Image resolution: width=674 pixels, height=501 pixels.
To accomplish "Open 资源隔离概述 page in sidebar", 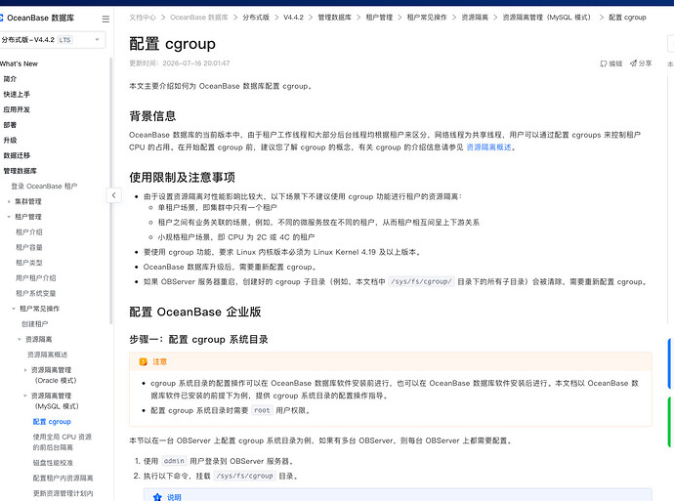I will point(47,355).
